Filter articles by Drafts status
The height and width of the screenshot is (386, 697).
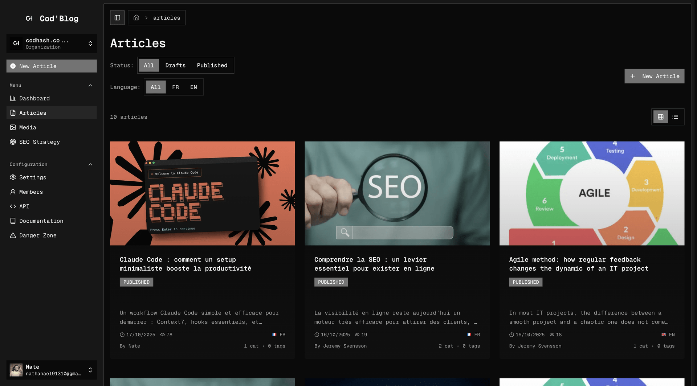click(175, 65)
